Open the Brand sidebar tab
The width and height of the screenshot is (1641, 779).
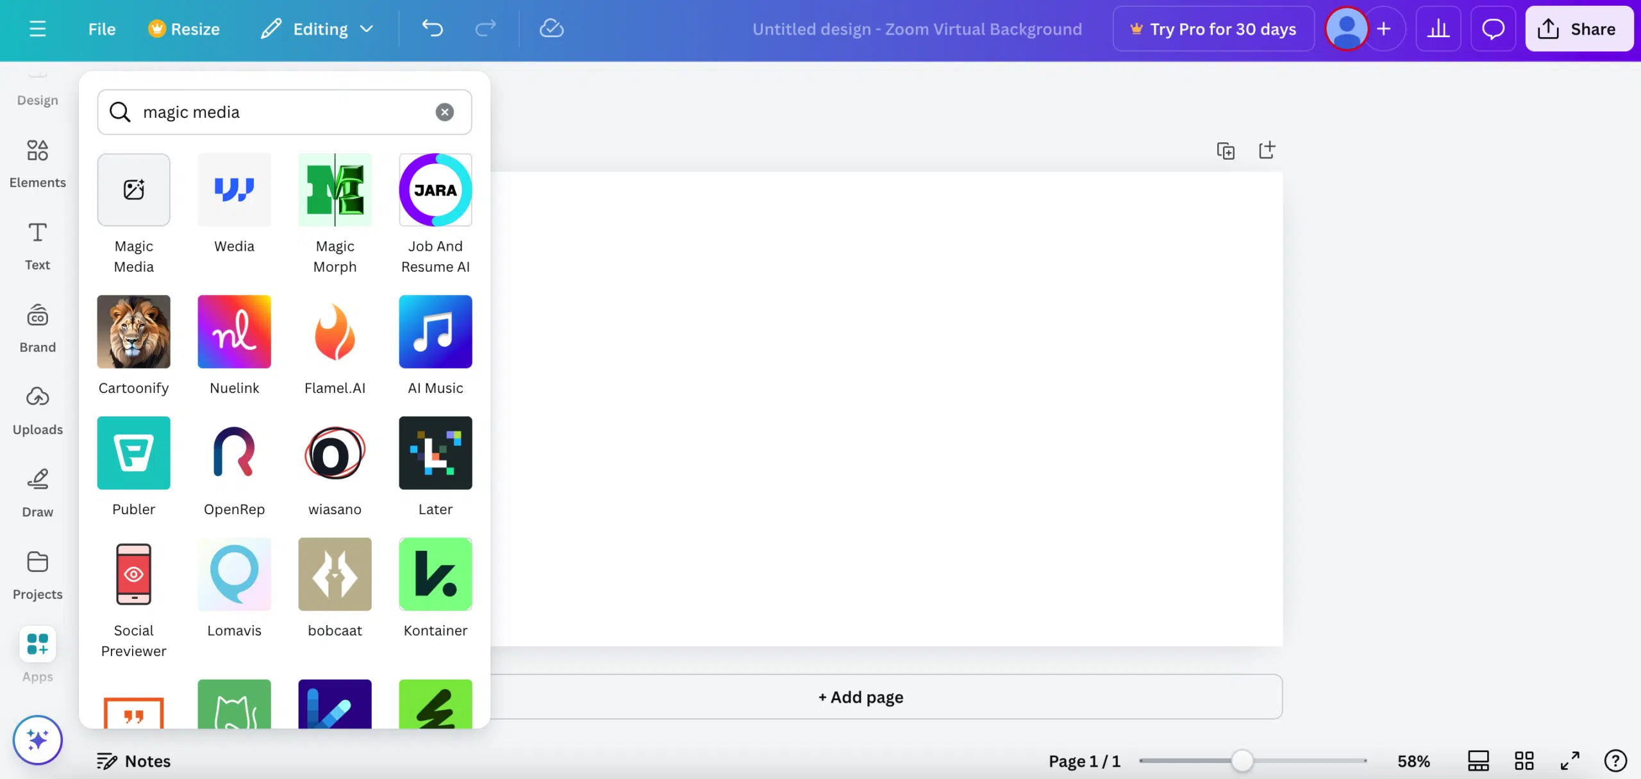[37, 328]
